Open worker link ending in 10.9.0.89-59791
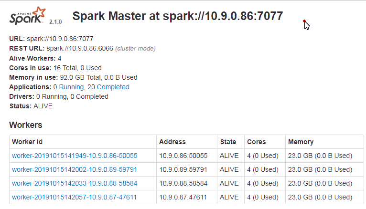 pos(75,169)
